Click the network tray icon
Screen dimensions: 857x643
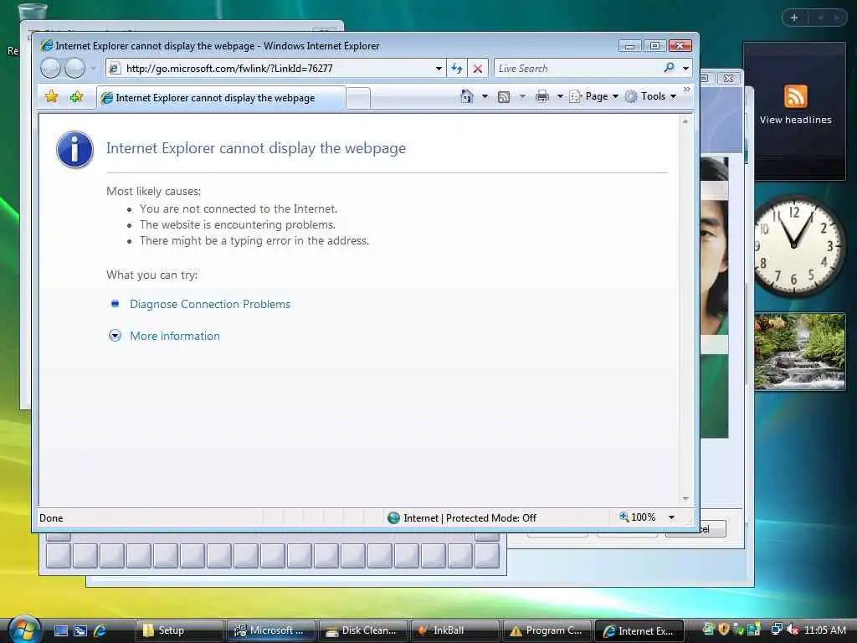pos(776,630)
